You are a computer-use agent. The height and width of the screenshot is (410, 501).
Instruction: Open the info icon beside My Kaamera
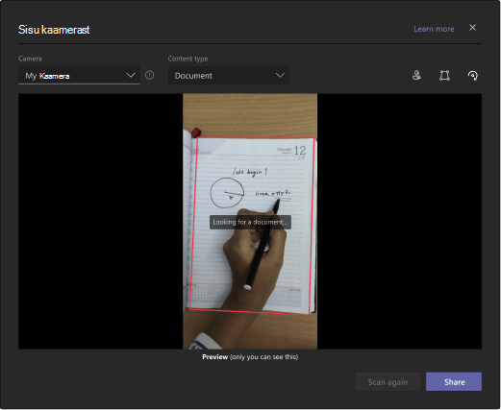[149, 75]
